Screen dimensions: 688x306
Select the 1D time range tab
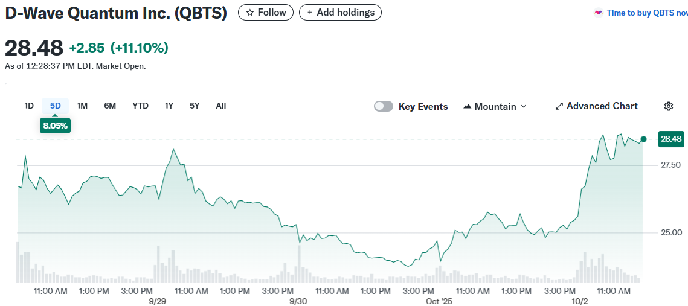tap(29, 106)
